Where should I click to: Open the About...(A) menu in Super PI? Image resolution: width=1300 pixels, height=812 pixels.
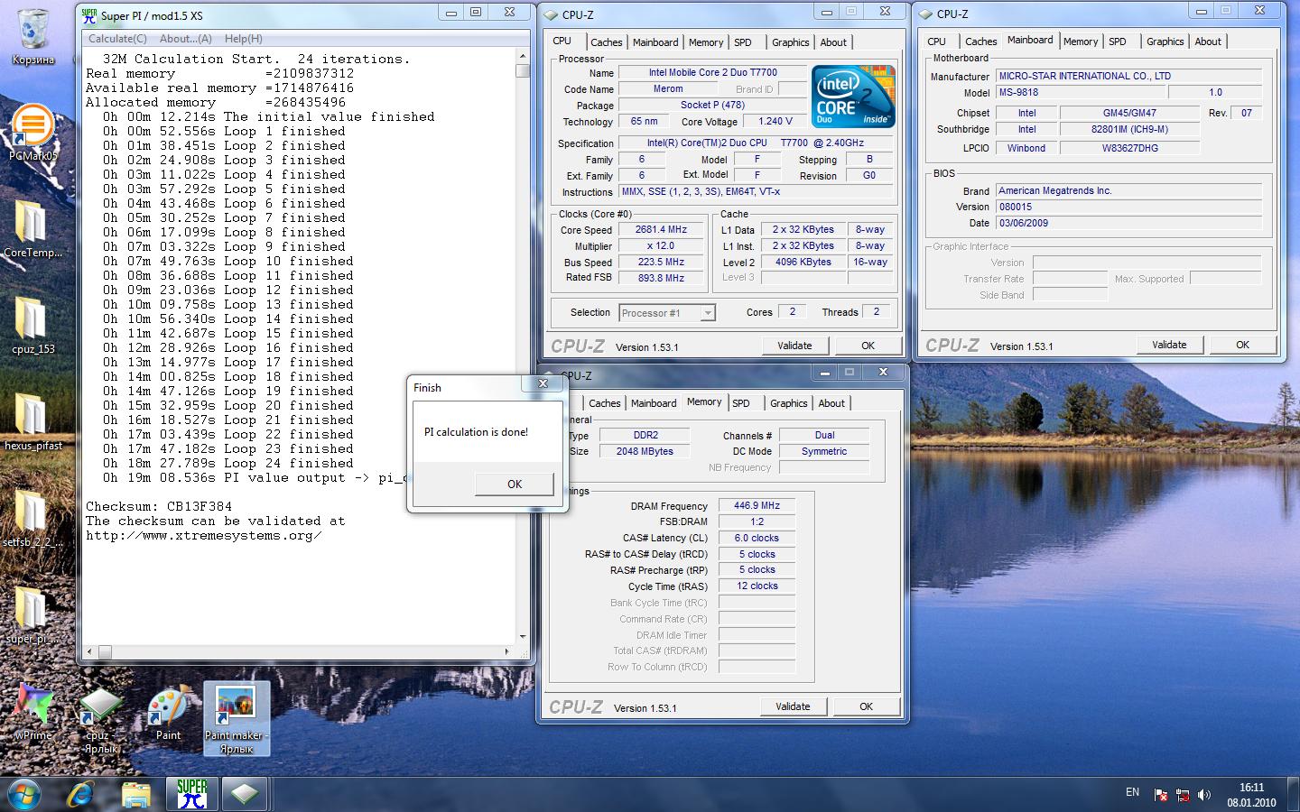click(186, 39)
